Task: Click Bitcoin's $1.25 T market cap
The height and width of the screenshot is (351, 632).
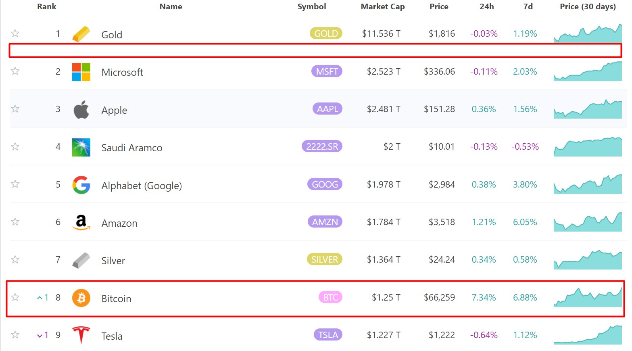Action: [x=386, y=297]
